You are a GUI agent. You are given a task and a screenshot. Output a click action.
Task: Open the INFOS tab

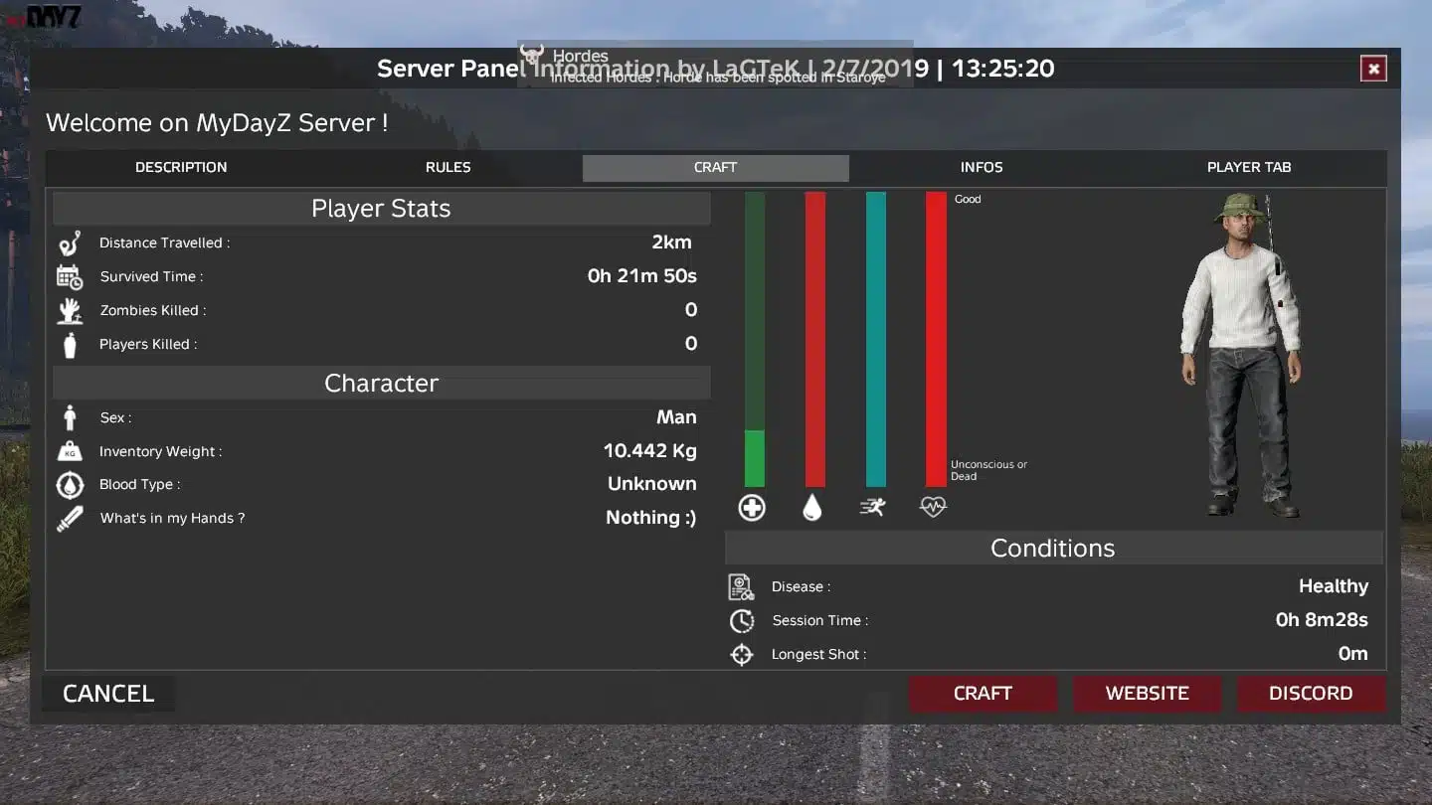[982, 167]
